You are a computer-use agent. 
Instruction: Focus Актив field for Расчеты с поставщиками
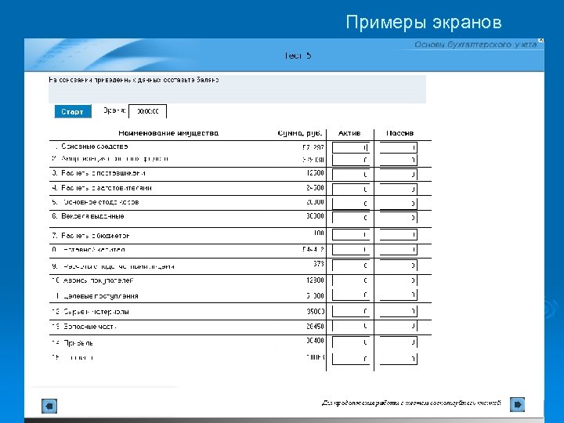[351, 175]
